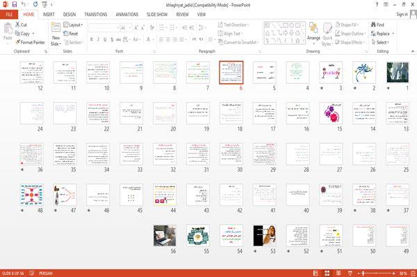Toggle Underline formatting
The image size is (417, 277).
coord(105,40)
